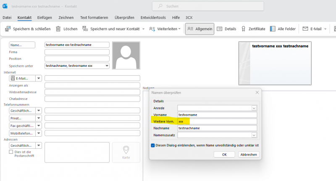Image resolution: width=336 pixels, height=181 pixels.
Task: Confirm the dialog with OK
Action: [224, 154]
